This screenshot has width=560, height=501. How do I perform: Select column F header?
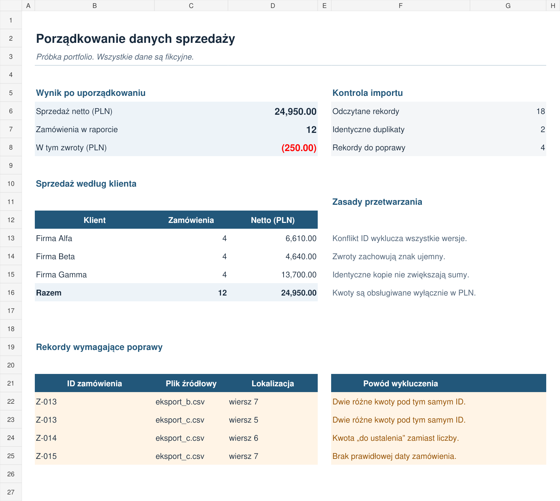400,5
